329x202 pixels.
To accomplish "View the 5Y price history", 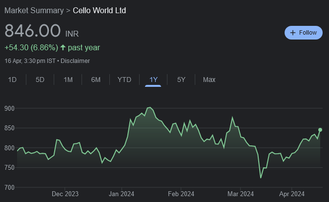I will tap(181, 80).
